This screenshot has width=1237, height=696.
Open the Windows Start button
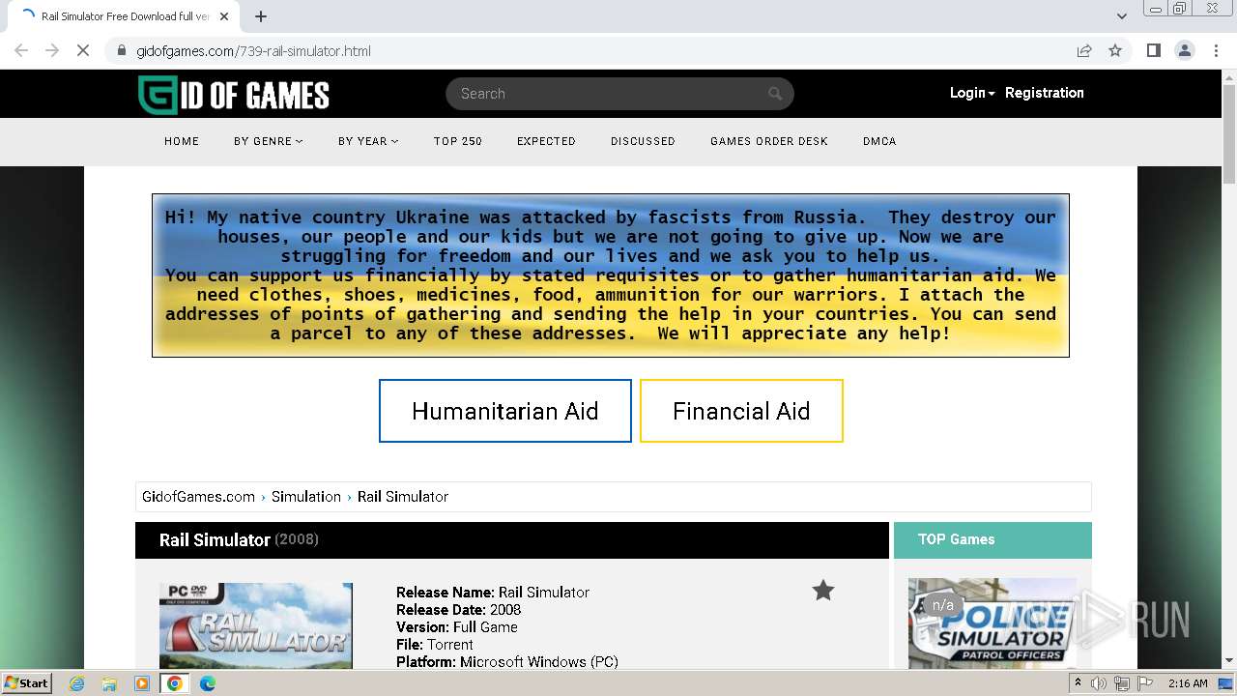point(27,683)
